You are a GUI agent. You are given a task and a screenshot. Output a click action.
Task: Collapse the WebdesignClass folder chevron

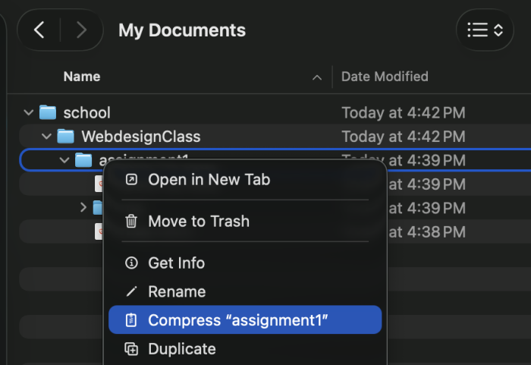tap(46, 137)
